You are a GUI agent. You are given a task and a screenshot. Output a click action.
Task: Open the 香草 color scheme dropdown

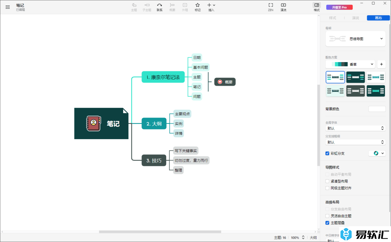(350, 64)
